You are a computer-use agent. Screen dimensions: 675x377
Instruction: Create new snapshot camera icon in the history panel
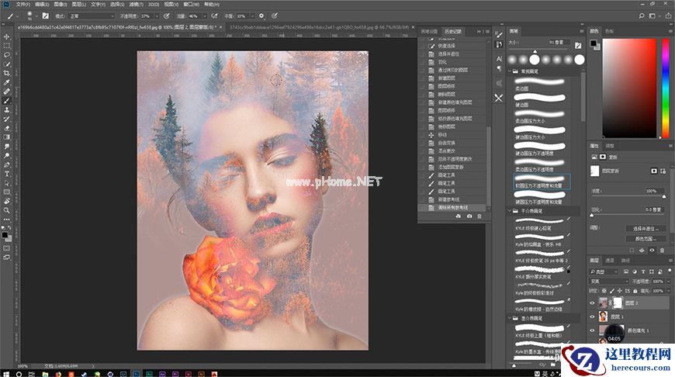pos(469,216)
